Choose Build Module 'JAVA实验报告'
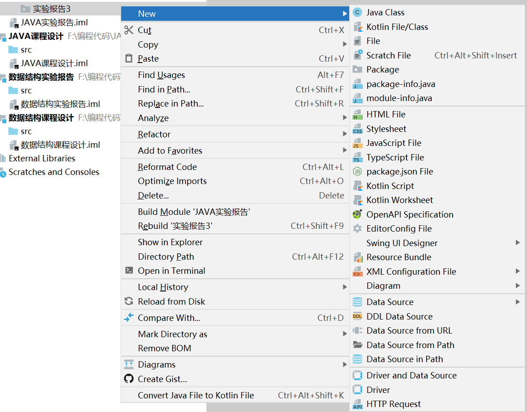Image resolution: width=527 pixels, height=412 pixels. pos(235,212)
